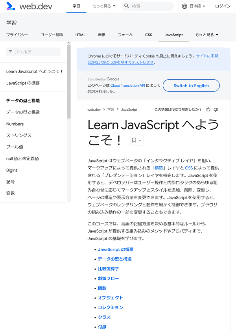Switch to the 画像 tab
Viewport: 236px width, 333px height.
102,35
